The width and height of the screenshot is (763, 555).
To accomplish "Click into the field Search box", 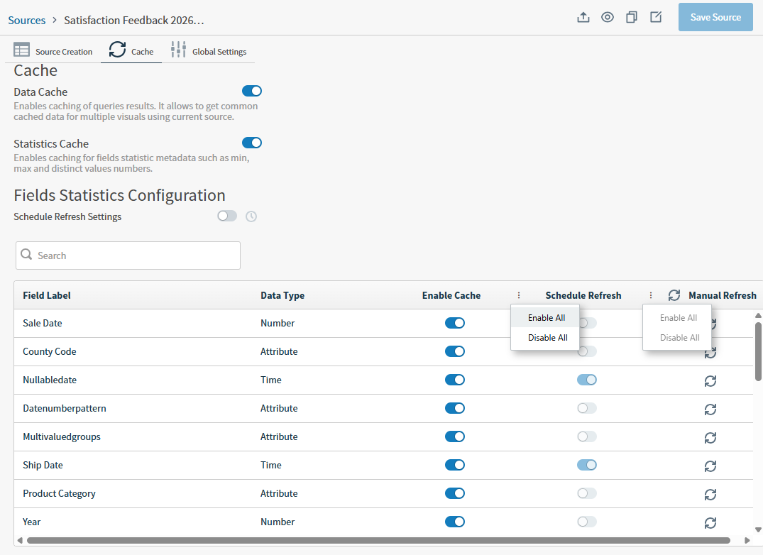I will (x=128, y=255).
